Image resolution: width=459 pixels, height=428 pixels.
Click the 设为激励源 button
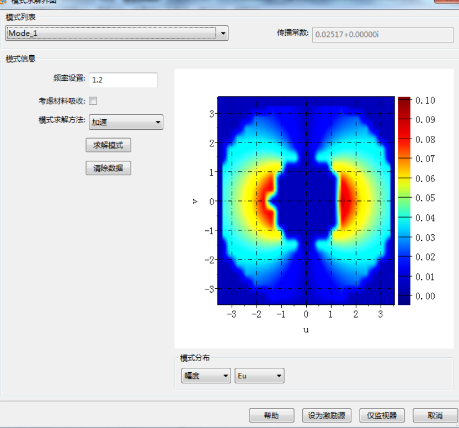(327, 415)
